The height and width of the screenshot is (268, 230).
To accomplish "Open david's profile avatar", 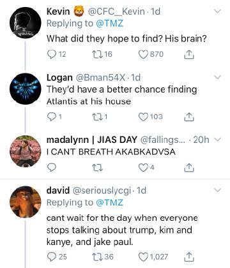I will [25, 202].
